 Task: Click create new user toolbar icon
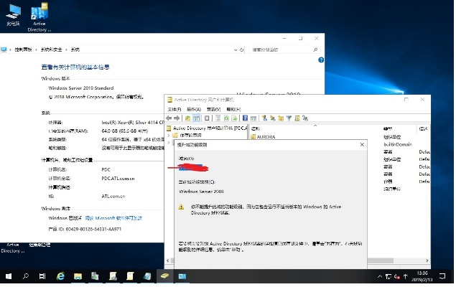(264, 118)
